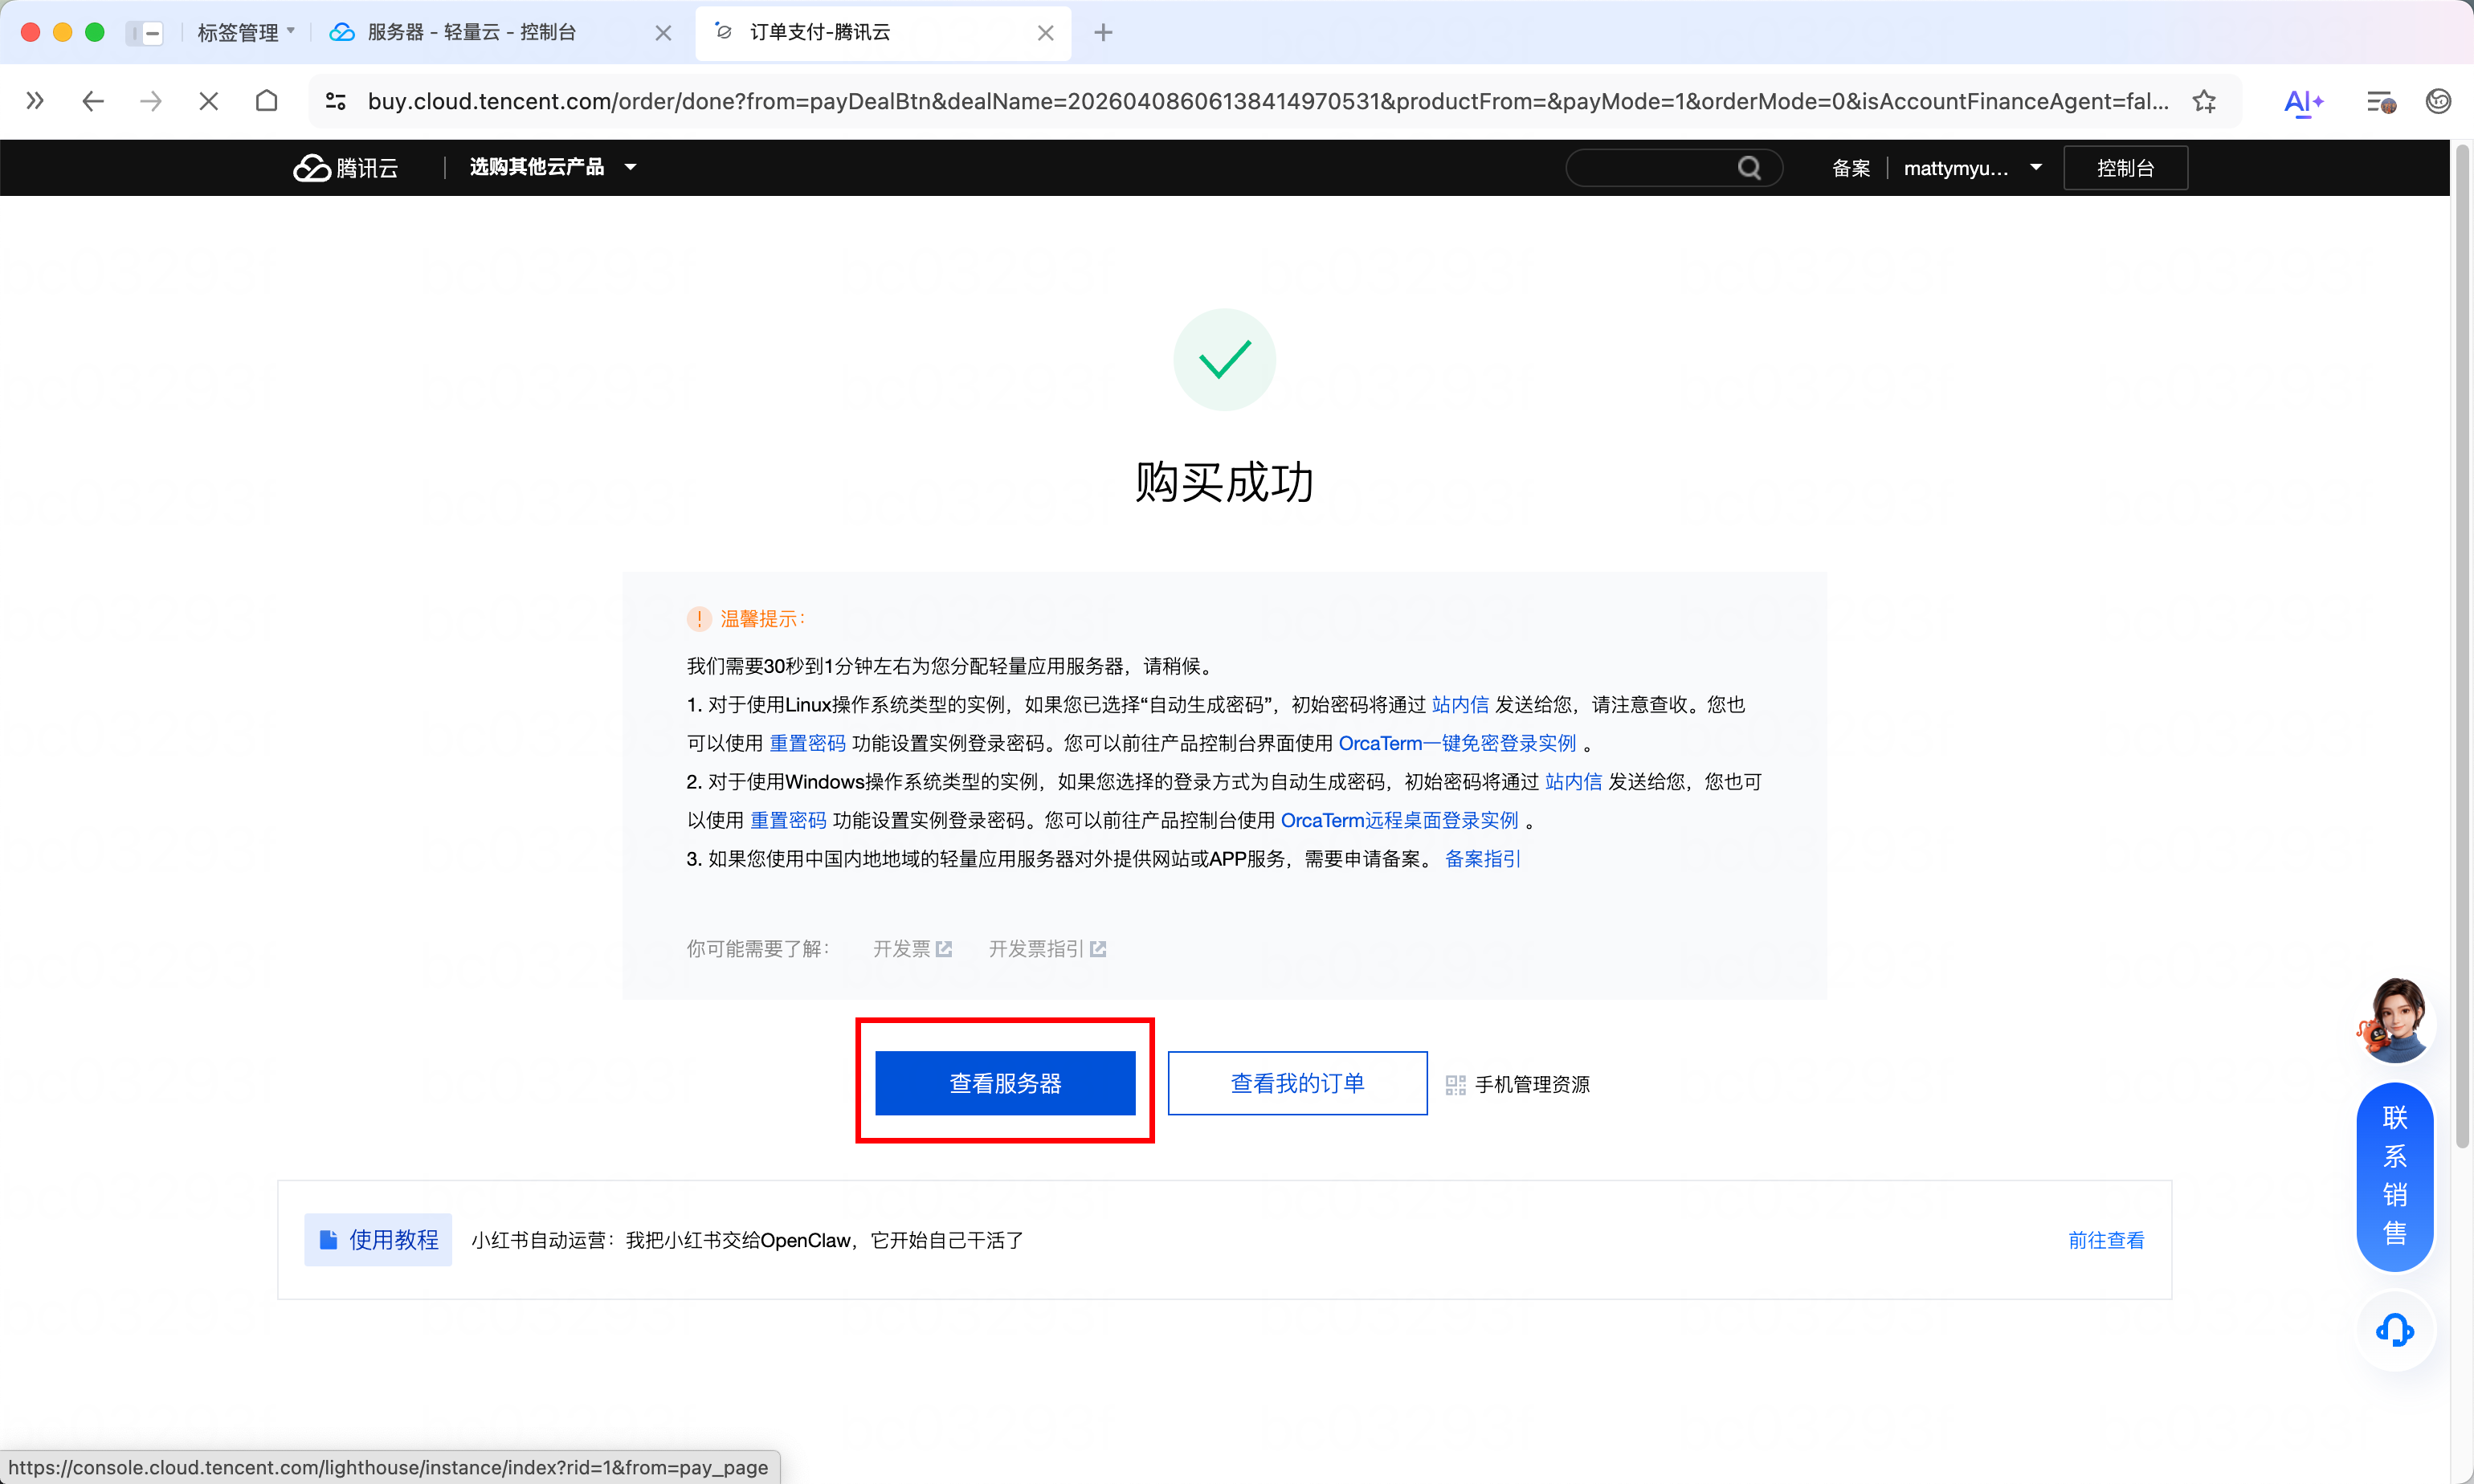Click the virtual assistant avatar
The width and height of the screenshot is (2474, 1484).
coord(2394,1021)
